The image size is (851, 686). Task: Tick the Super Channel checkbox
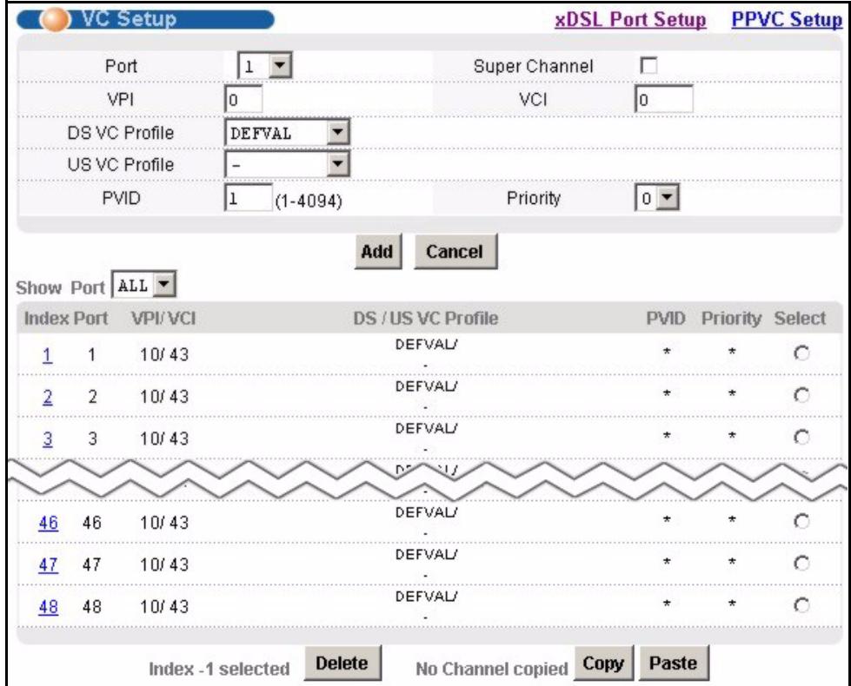click(x=648, y=66)
